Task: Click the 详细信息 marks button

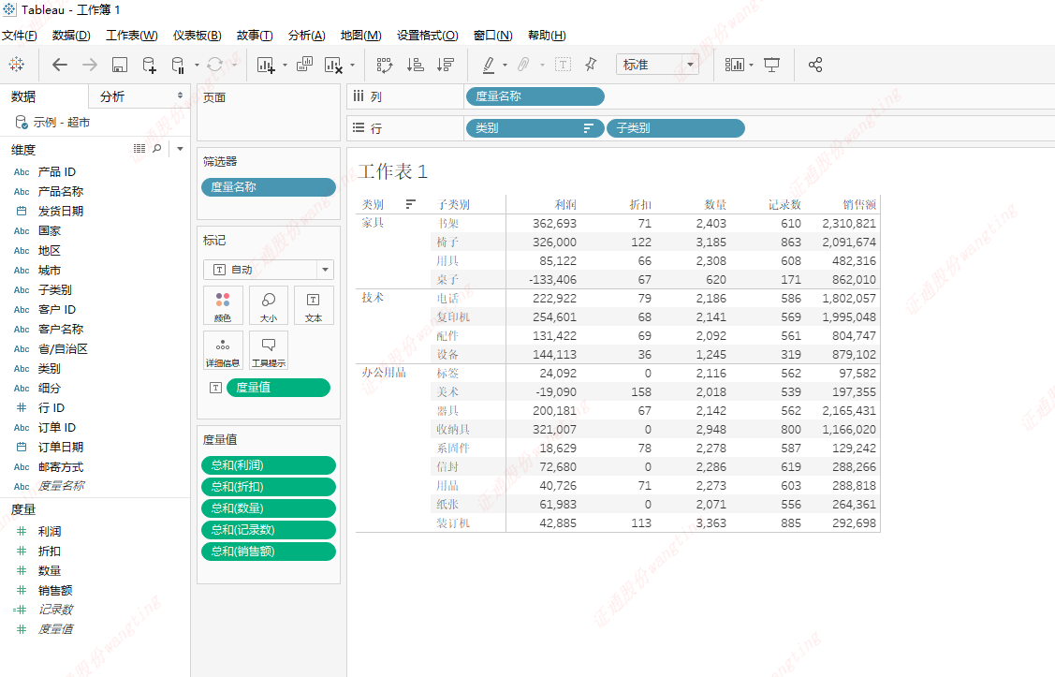Action: (223, 350)
